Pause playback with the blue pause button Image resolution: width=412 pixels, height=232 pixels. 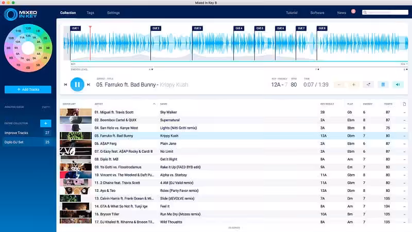coord(77,84)
